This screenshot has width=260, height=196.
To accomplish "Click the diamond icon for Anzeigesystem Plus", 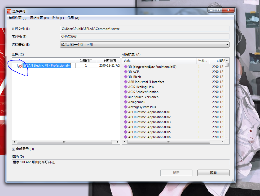I will tap(126, 107).
